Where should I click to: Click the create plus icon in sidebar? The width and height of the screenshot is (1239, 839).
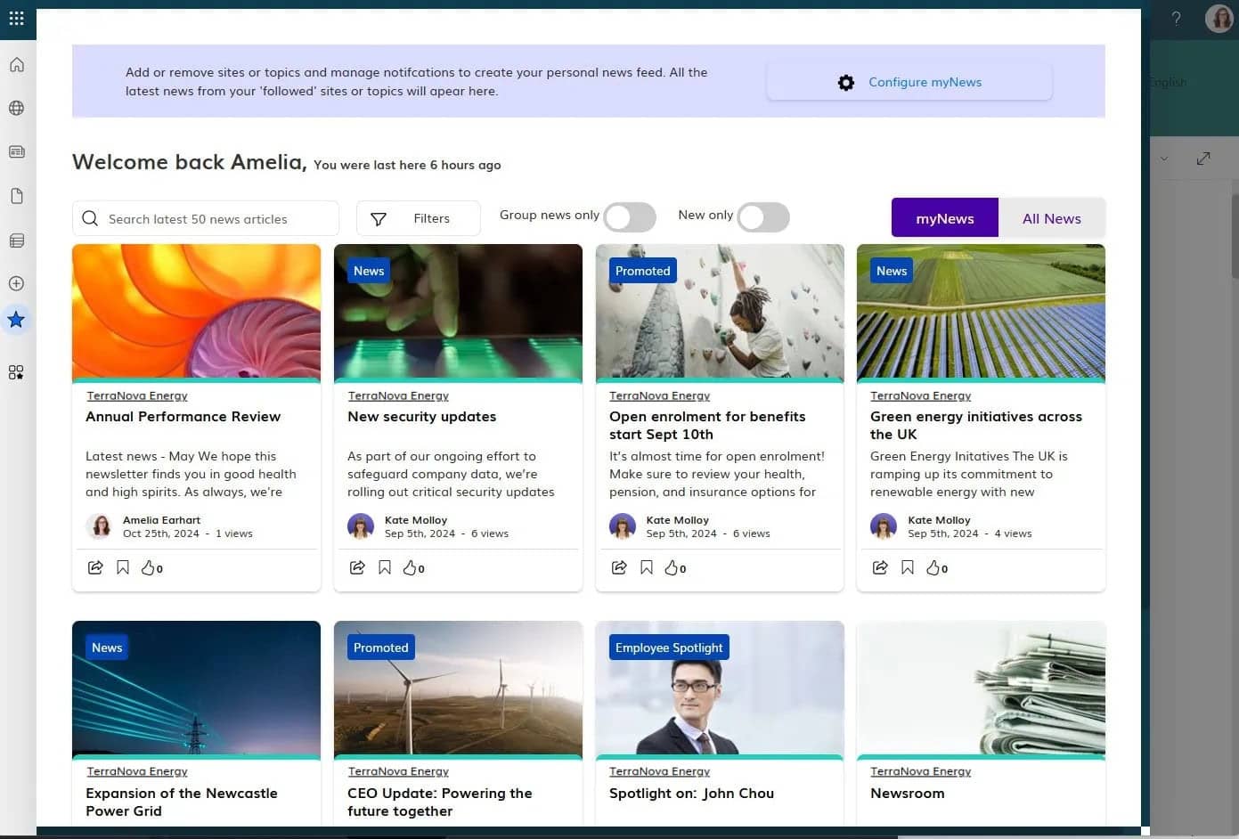pos(17,283)
